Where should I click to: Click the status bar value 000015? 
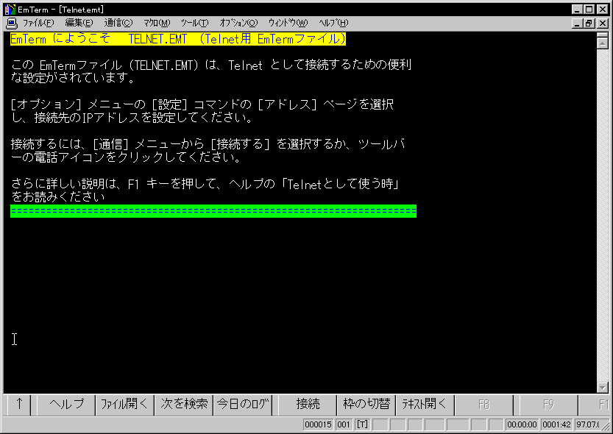coord(318,424)
